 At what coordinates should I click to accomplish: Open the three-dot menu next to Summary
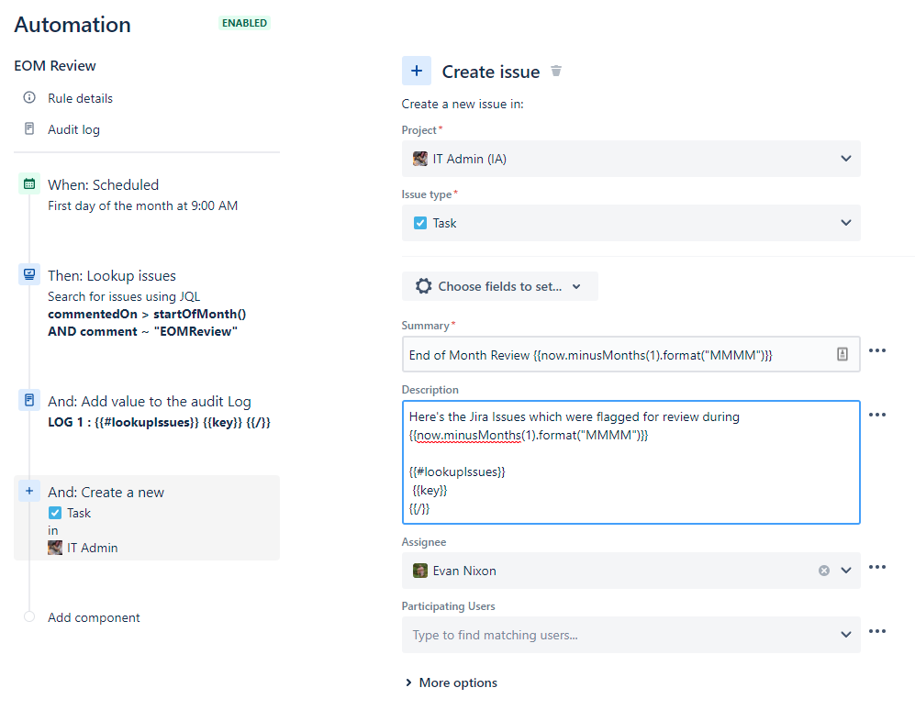pyautogui.click(x=877, y=350)
